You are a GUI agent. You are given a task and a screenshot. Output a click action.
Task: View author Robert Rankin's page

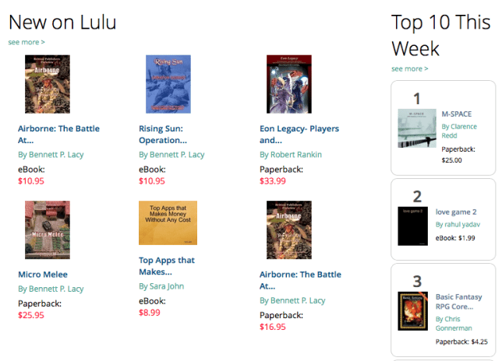tap(291, 155)
